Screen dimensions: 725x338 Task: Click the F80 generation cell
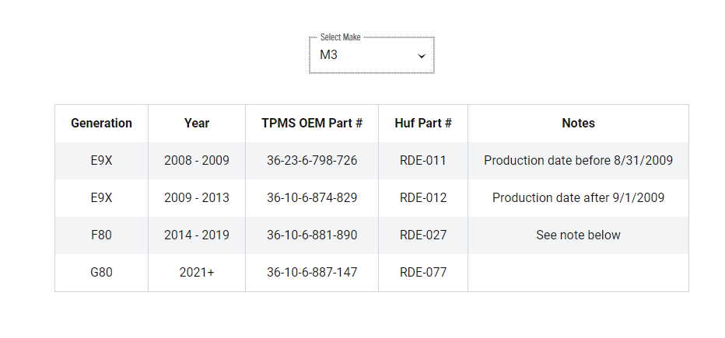[101, 235]
